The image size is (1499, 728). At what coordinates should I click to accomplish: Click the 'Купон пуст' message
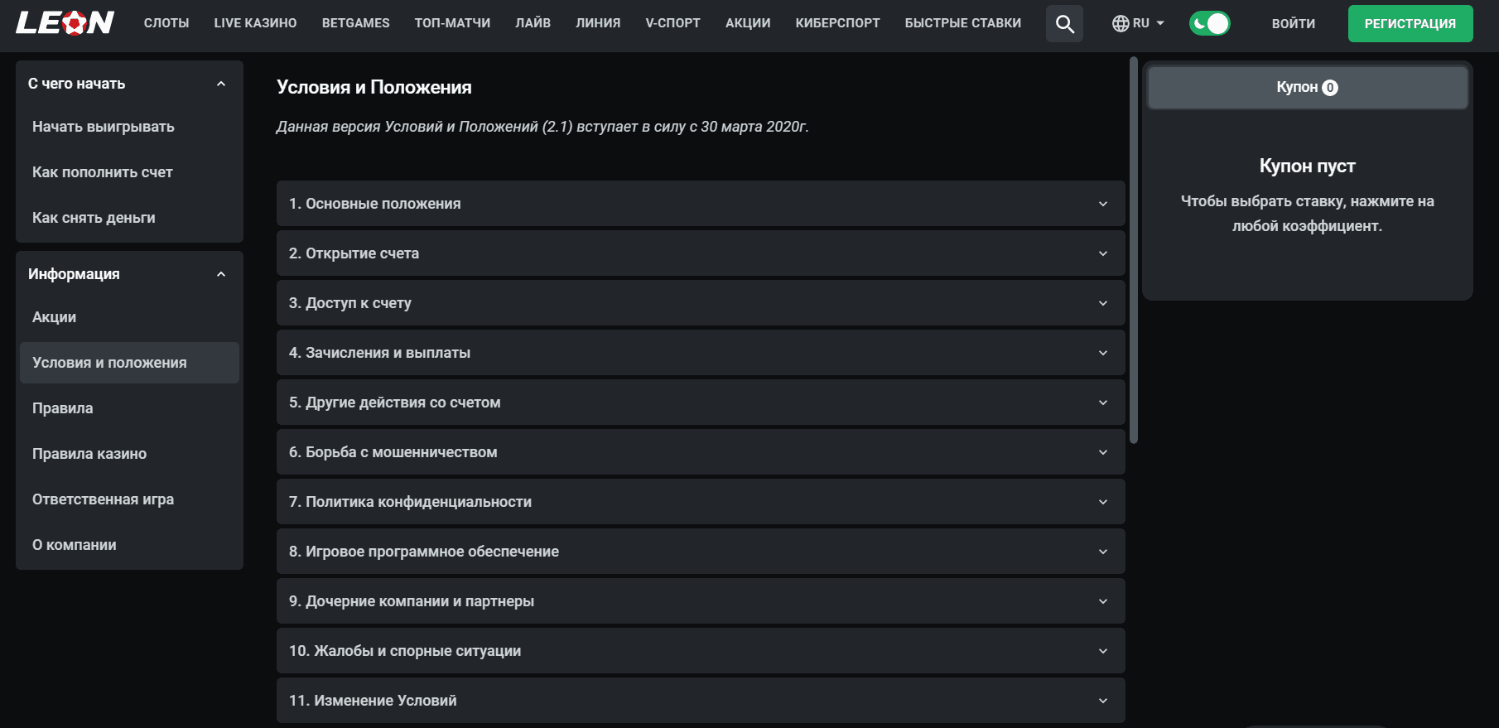coord(1307,166)
